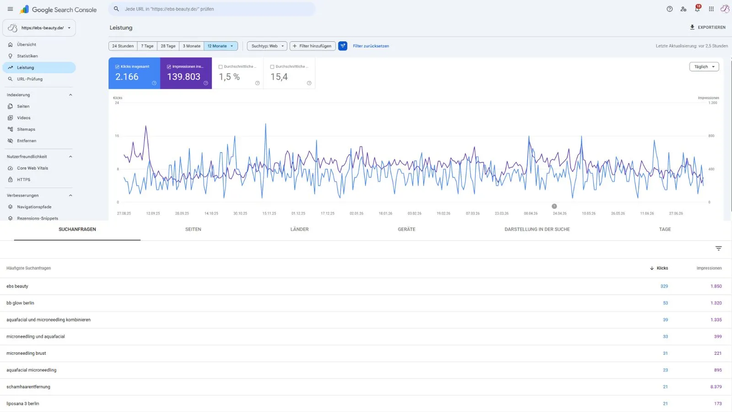The image size is (732, 412).
Task: Click the Statistiken lightbulb icon
Action: click(10, 56)
